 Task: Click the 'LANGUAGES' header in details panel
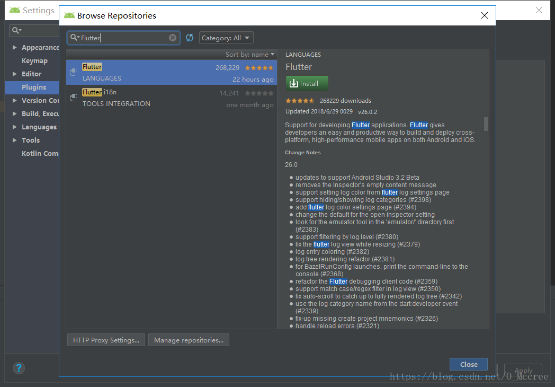click(x=303, y=55)
